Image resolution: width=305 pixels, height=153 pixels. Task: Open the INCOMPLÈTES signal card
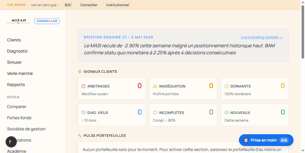pos(183,115)
